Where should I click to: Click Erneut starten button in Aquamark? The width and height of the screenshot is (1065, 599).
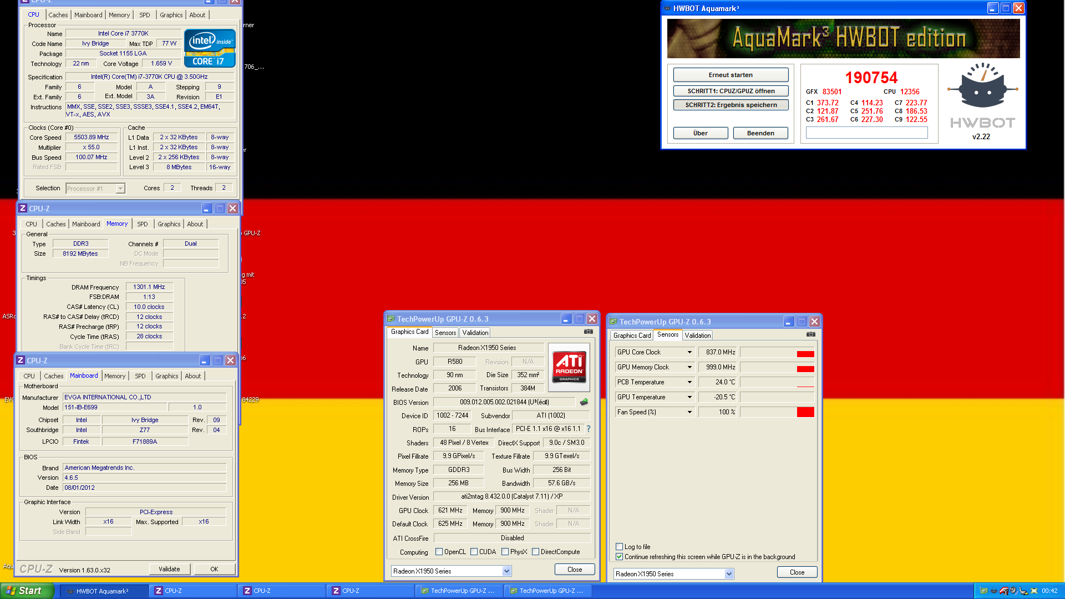[731, 75]
